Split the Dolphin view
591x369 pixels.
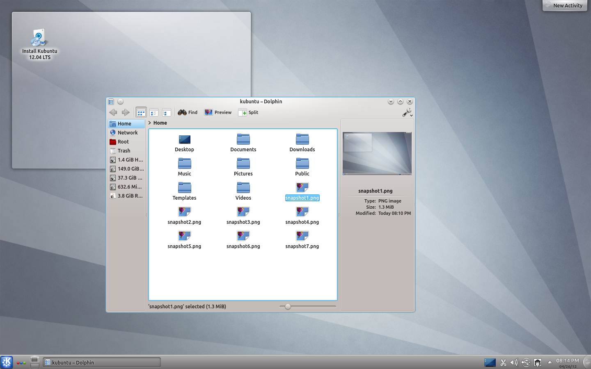[x=248, y=112]
